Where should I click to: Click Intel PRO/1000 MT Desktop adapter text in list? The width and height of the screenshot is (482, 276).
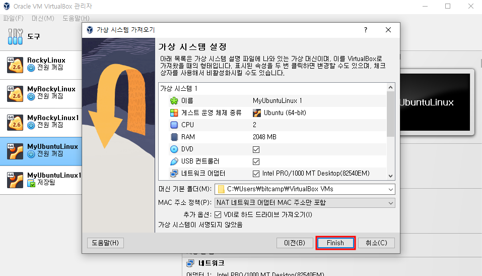[x=316, y=174]
